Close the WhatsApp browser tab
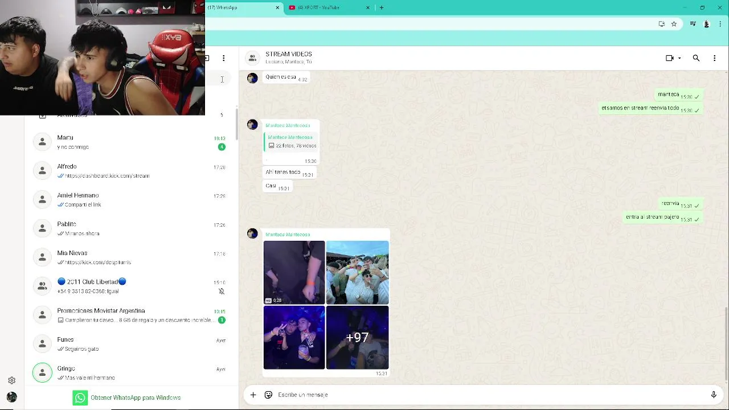The height and width of the screenshot is (410, 729). pyautogui.click(x=277, y=7)
